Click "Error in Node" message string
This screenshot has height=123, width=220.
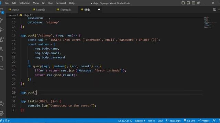pos(108,71)
